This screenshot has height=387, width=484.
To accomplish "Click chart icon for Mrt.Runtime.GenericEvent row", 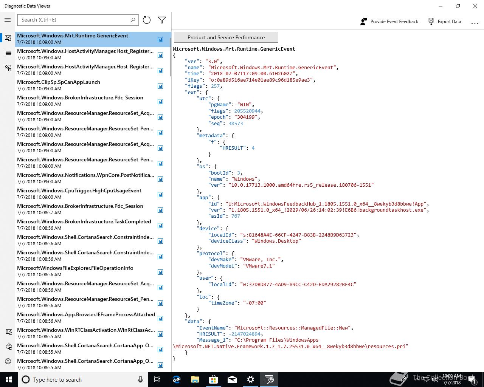I will [160, 40].
